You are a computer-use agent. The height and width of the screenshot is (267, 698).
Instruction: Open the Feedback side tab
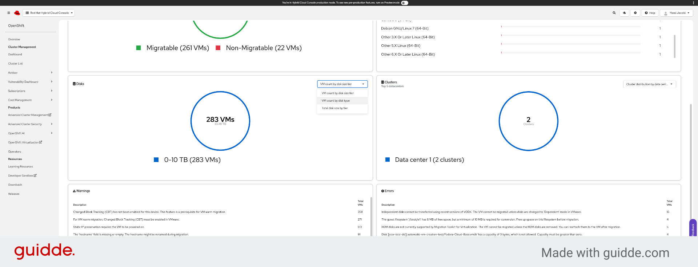(x=693, y=228)
